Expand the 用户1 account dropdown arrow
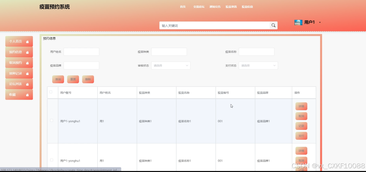366x172 pixels. pos(320,22)
